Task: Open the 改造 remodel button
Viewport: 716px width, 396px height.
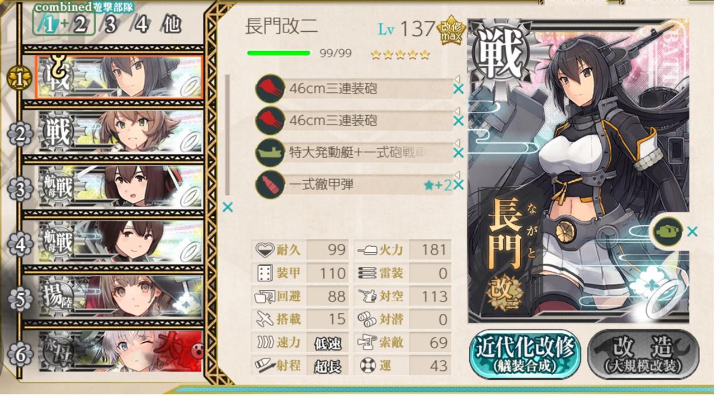Action: coord(643,355)
